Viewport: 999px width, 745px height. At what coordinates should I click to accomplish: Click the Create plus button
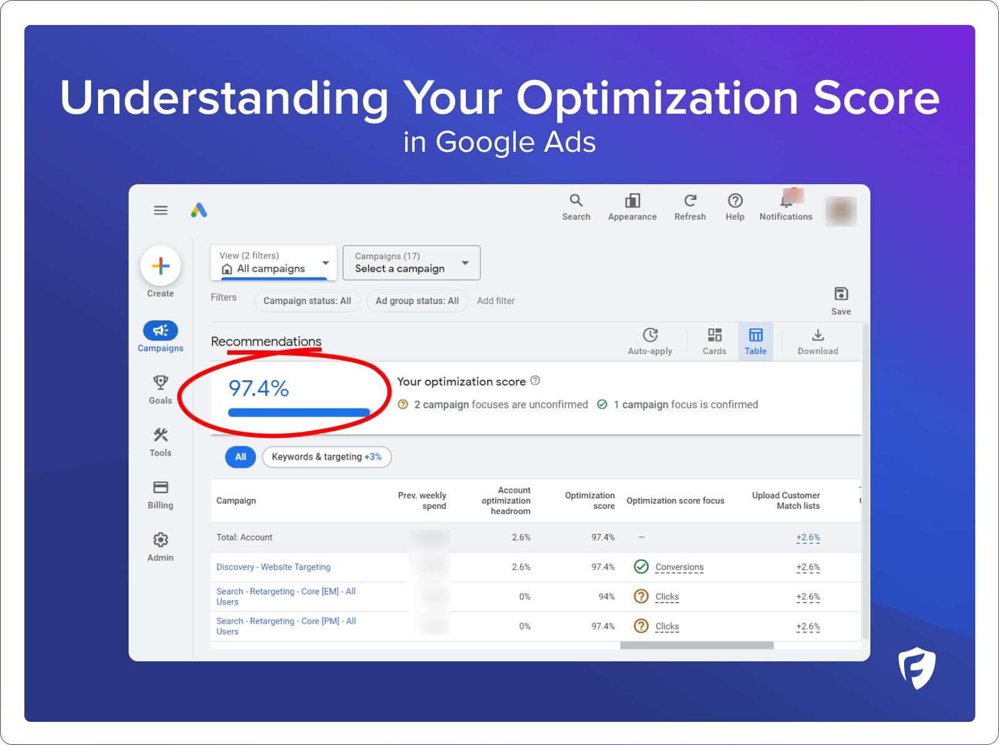point(160,266)
